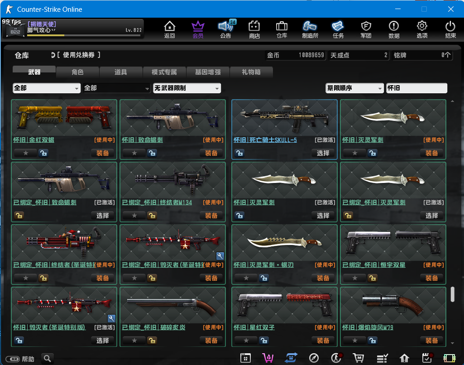464x365 pixels.
Task: Open the 任务 missions icon
Action: pos(338,29)
